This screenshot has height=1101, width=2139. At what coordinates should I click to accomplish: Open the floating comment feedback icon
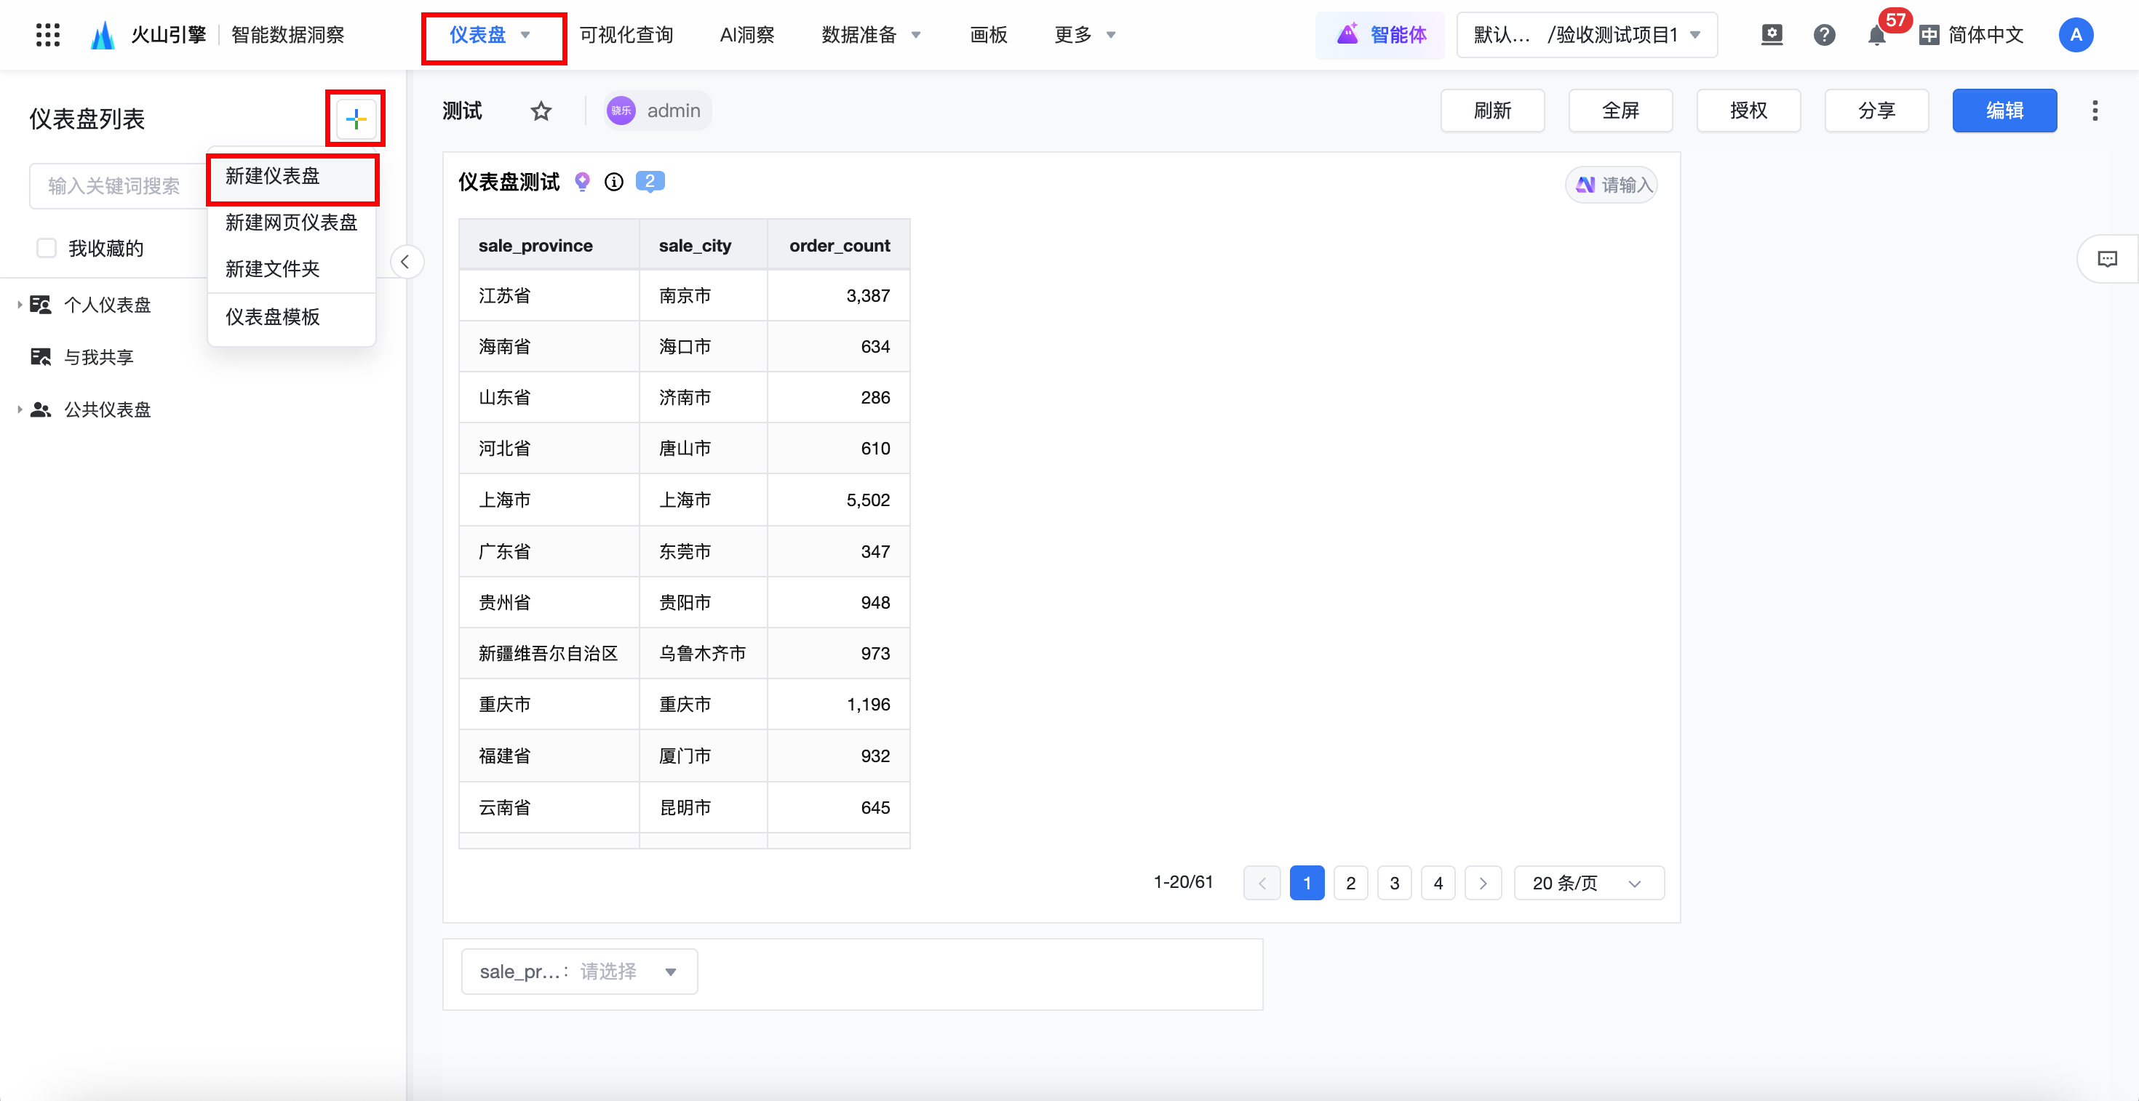click(2106, 260)
